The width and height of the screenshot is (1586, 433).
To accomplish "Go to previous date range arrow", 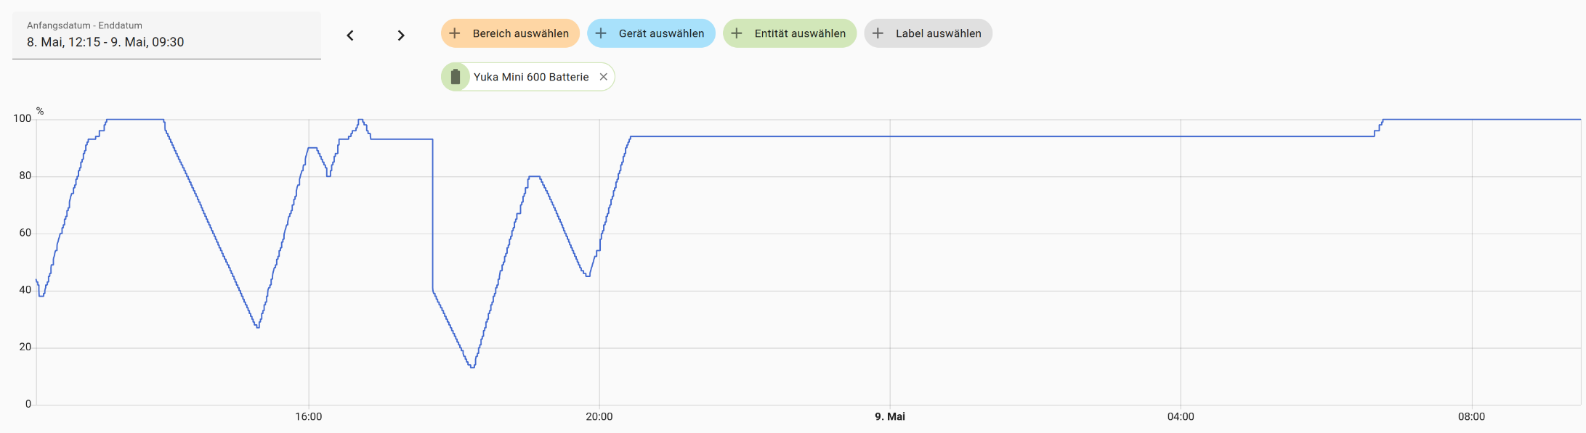I will pos(350,36).
